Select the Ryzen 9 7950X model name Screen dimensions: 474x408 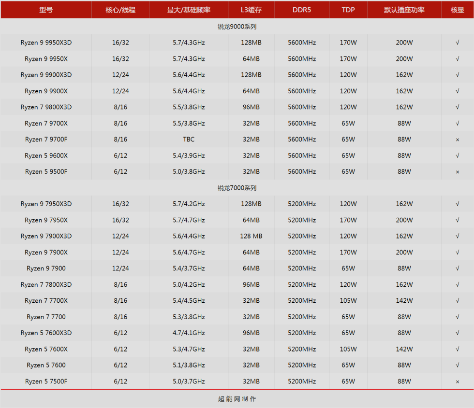click(x=46, y=220)
